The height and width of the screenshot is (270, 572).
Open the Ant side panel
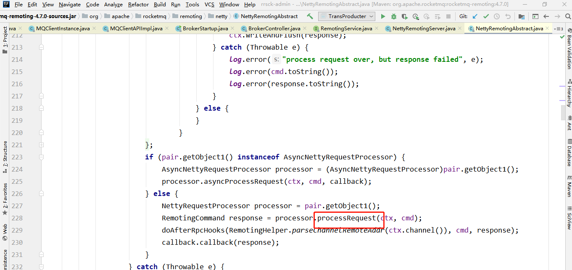point(569,122)
